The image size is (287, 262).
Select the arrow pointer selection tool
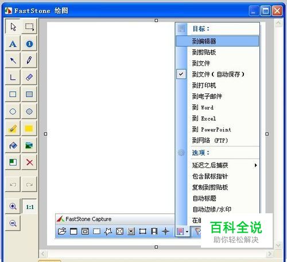click(13, 27)
